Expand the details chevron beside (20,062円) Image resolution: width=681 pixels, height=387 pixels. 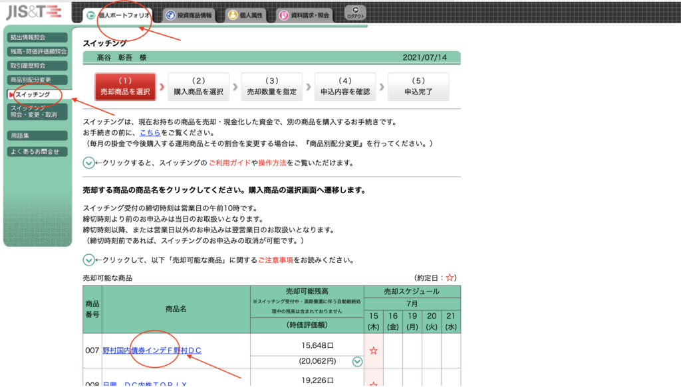[x=357, y=361]
